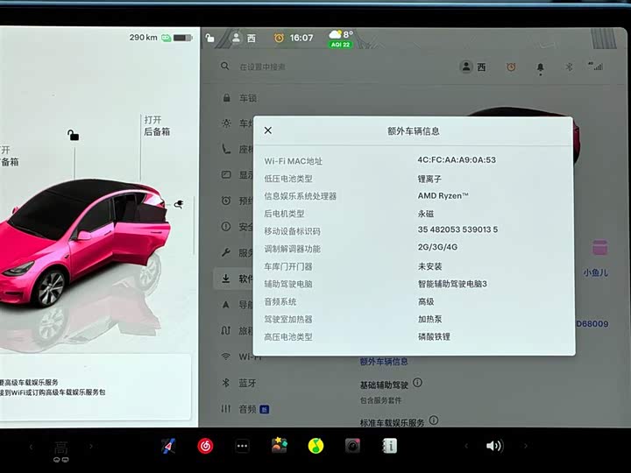Image resolution: width=631 pixels, height=473 pixels.
Task: Increase temperature with right chevron by 高
Action: click(91, 446)
